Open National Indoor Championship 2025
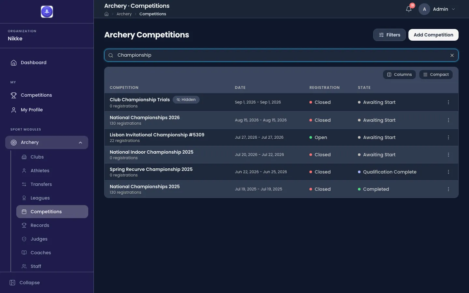Viewport: 469px width, 293px height. (x=151, y=152)
